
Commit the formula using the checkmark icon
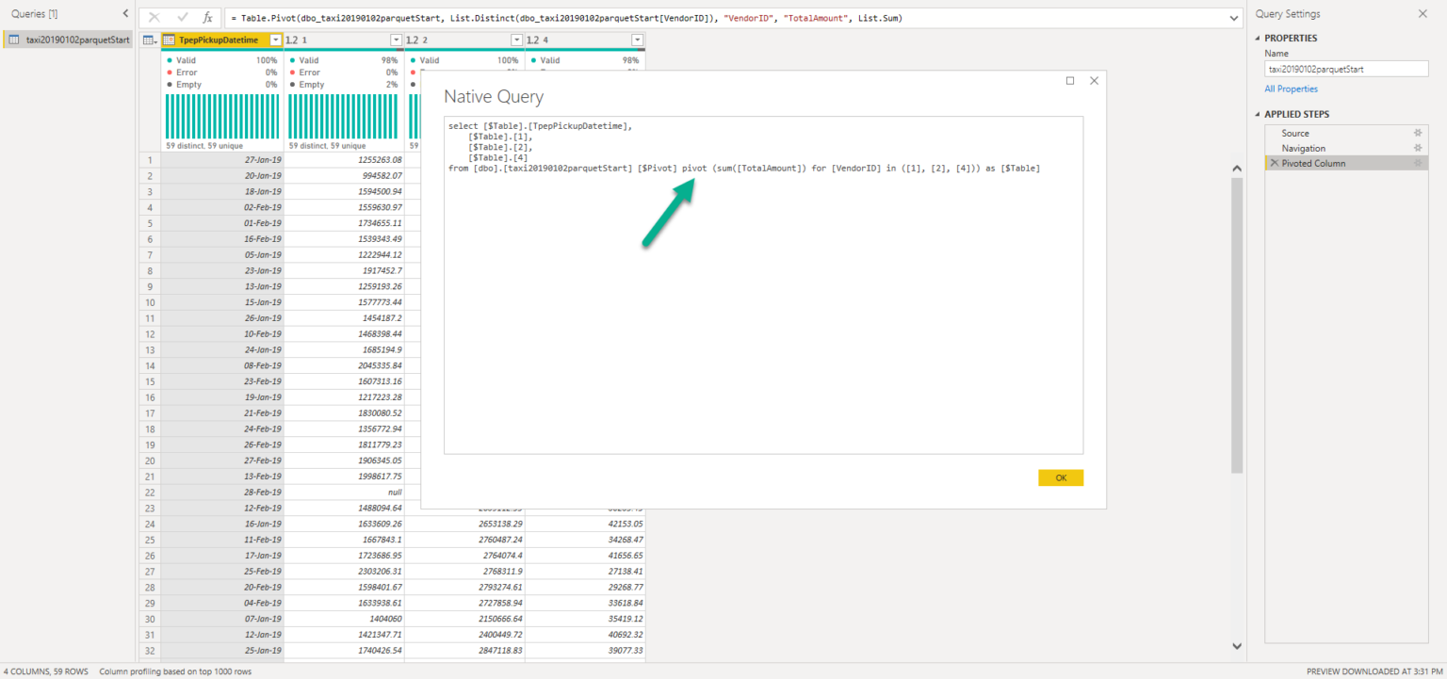[x=181, y=17]
